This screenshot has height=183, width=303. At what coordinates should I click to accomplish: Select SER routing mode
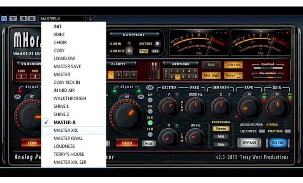tap(155, 51)
